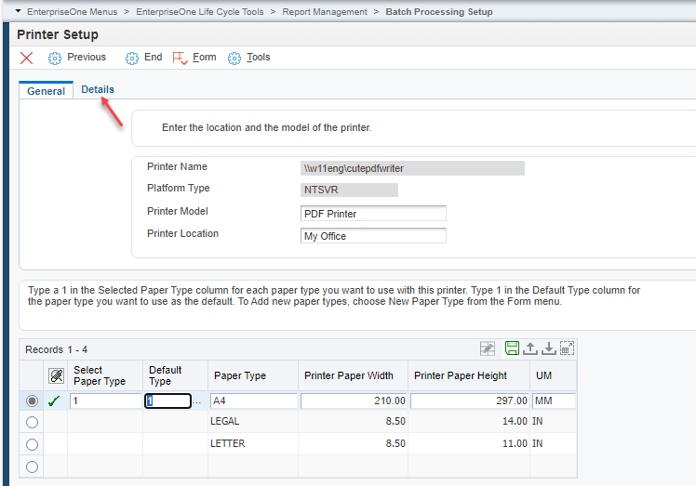Select the LEGAL row radio button
This screenshot has width=696, height=486.
point(32,422)
